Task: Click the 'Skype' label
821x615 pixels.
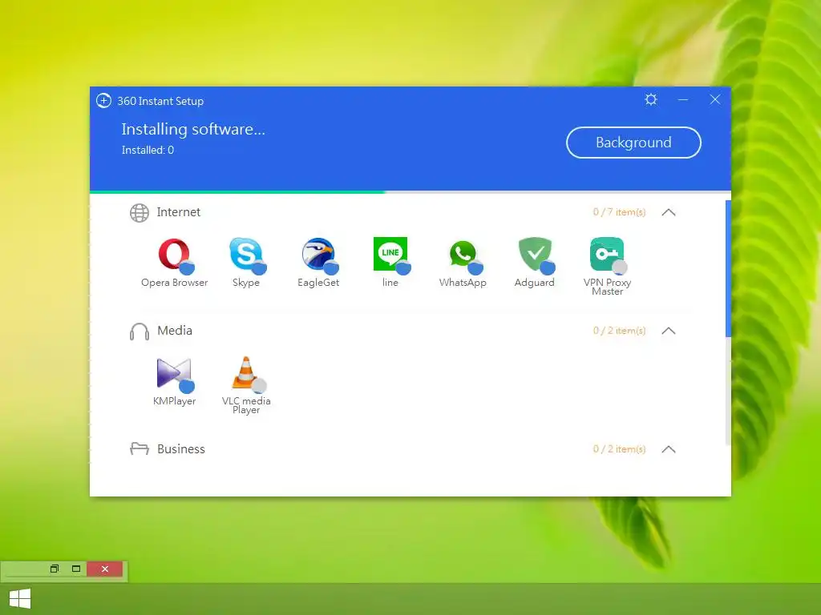Action: (246, 283)
